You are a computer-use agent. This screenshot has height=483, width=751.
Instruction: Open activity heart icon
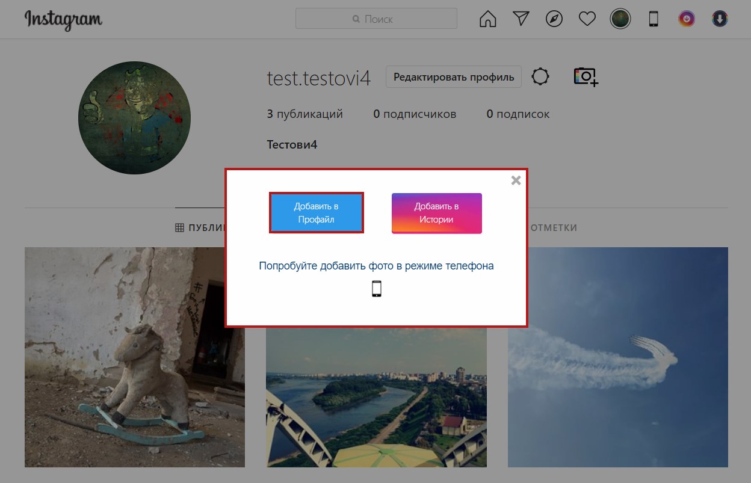[587, 19]
